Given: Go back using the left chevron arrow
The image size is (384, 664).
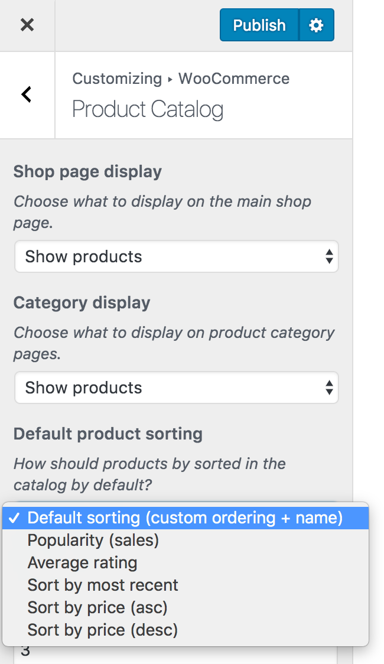Looking at the screenshot, I should (x=27, y=95).
